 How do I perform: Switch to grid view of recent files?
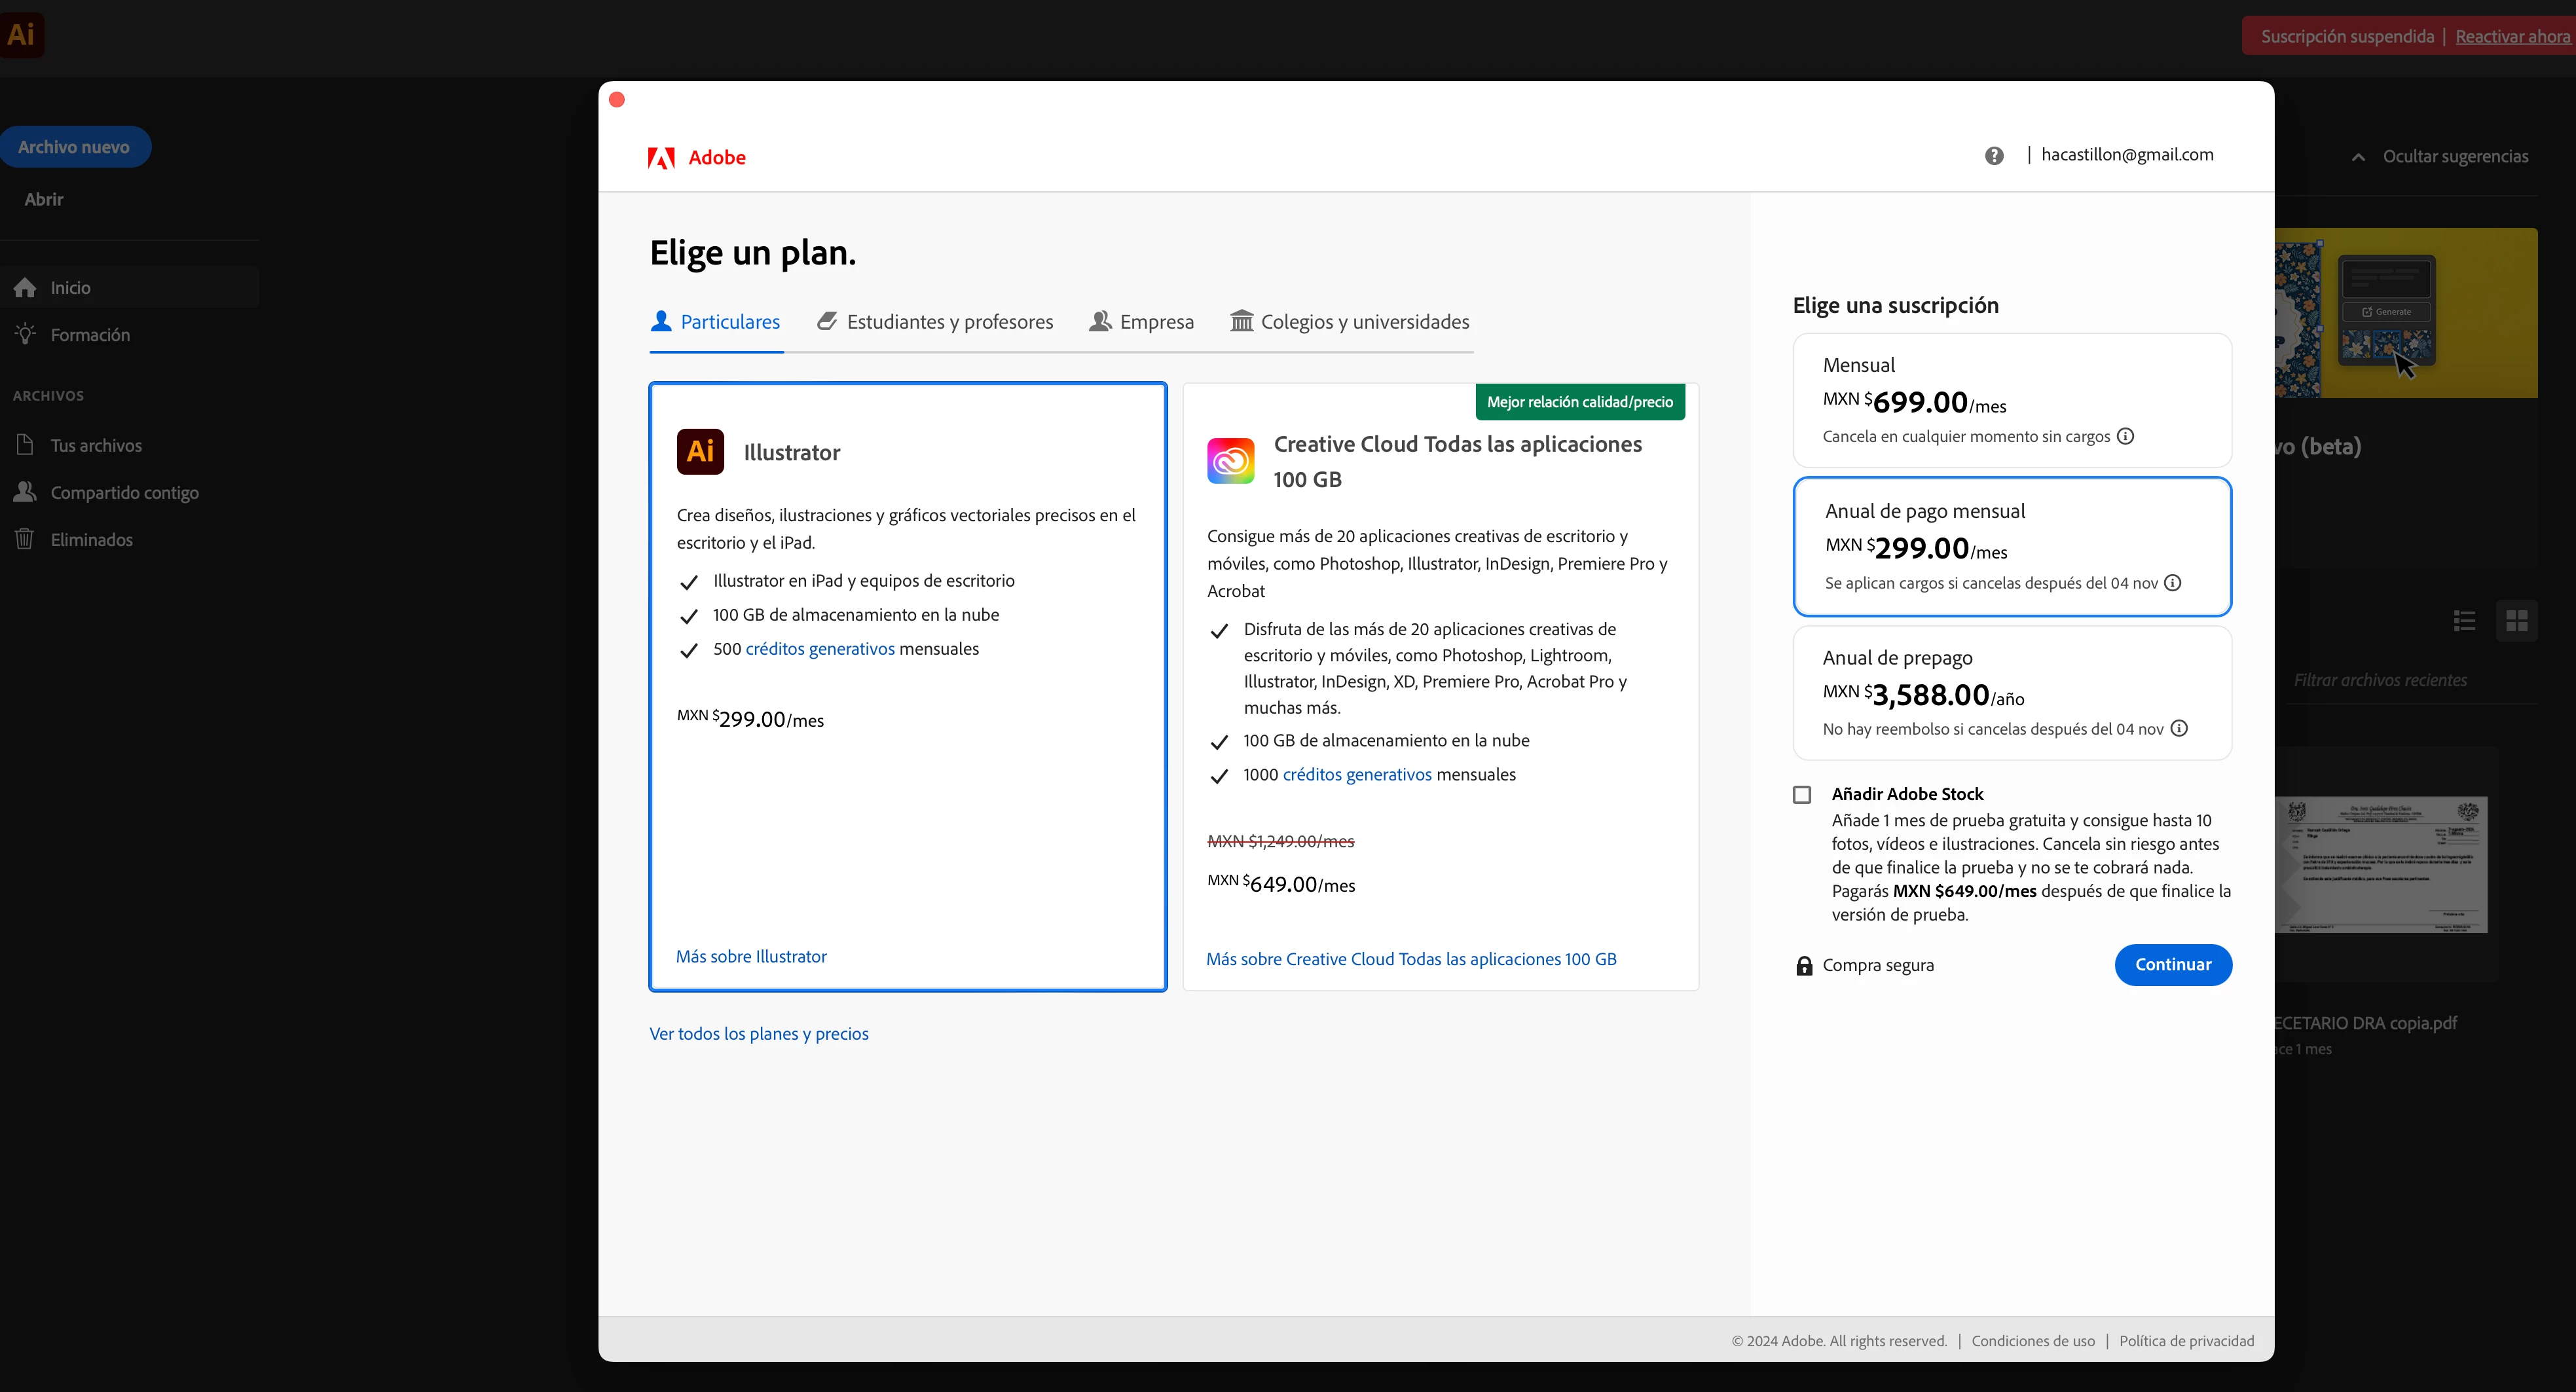click(x=2517, y=621)
